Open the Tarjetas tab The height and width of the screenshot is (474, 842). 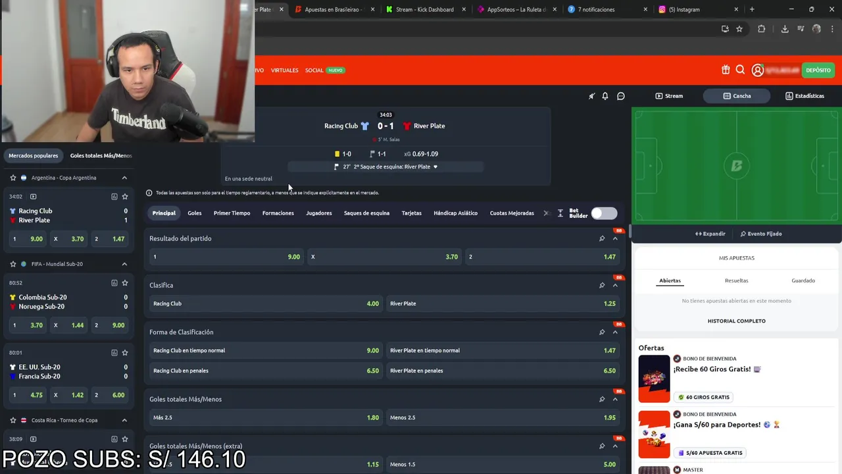[412, 213]
